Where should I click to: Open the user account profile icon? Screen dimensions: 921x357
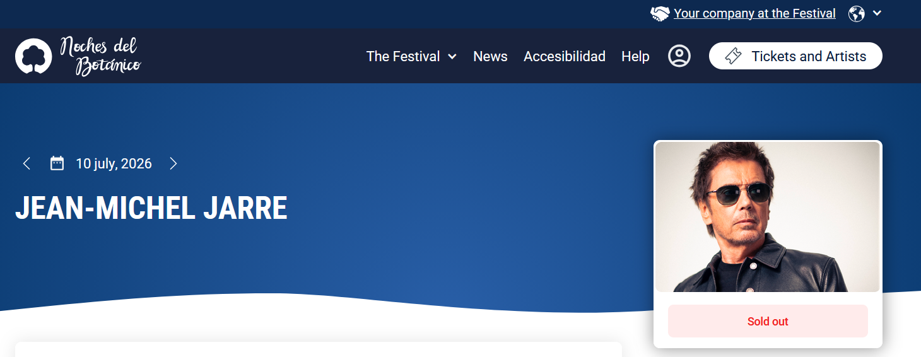click(x=679, y=56)
